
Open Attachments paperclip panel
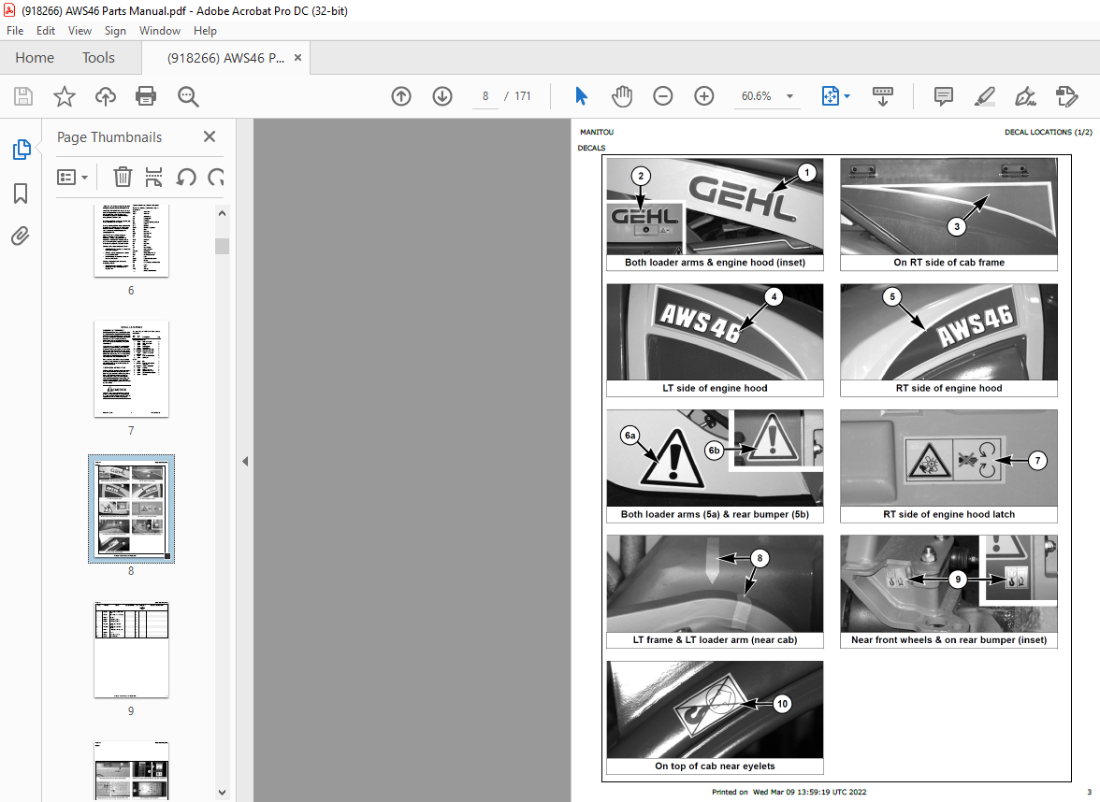(21, 236)
